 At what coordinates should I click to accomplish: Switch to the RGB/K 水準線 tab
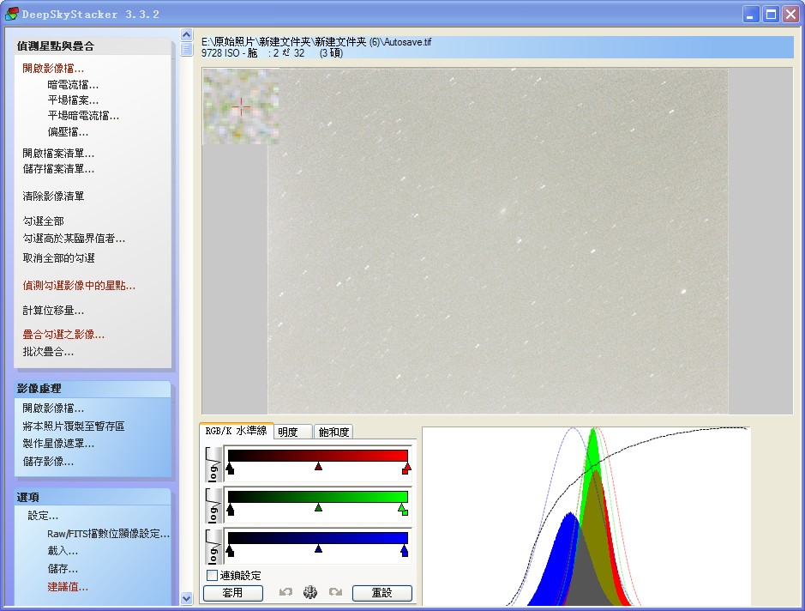(236, 431)
